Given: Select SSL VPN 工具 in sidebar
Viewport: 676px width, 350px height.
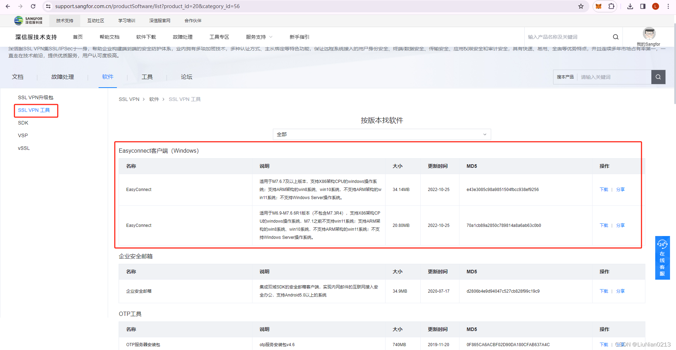Looking at the screenshot, I should pyautogui.click(x=34, y=110).
